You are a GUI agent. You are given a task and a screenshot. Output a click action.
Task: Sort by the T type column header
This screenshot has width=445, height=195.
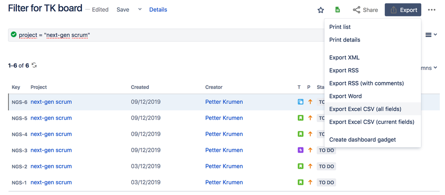point(299,87)
